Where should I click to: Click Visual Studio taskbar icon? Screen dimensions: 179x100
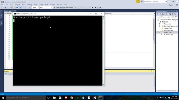point(95,97)
